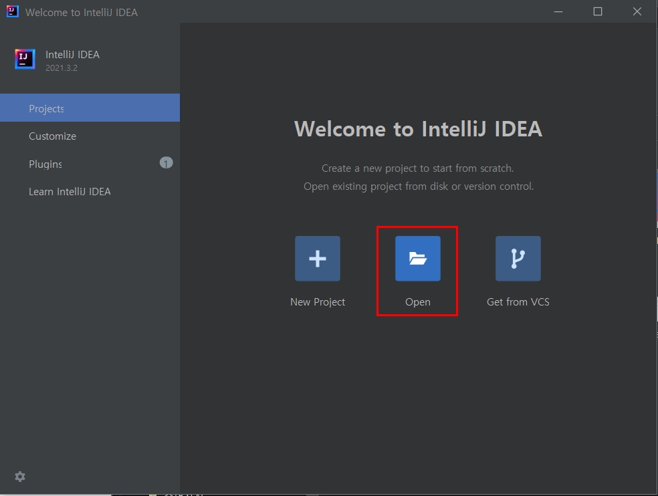
Task: Click the New Project text label
Action: (318, 302)
